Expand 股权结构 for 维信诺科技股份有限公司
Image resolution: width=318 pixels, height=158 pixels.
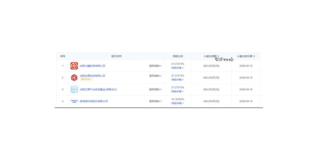click(x=155, y=101)
